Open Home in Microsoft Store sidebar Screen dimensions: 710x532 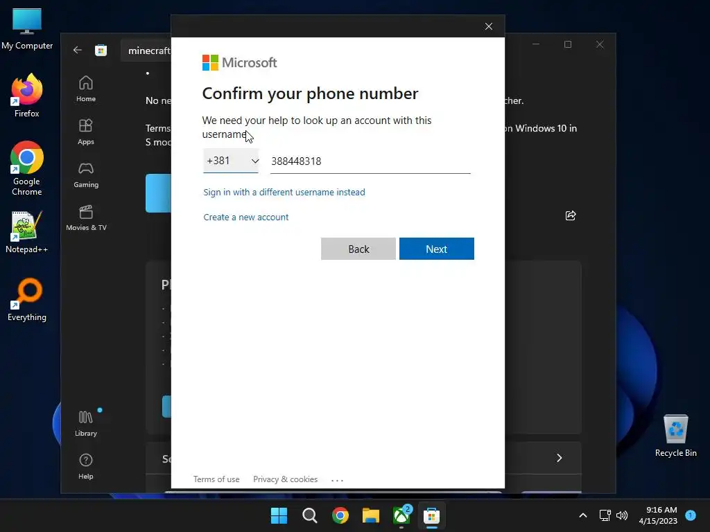pyautogui.click(x=85, y=89)
